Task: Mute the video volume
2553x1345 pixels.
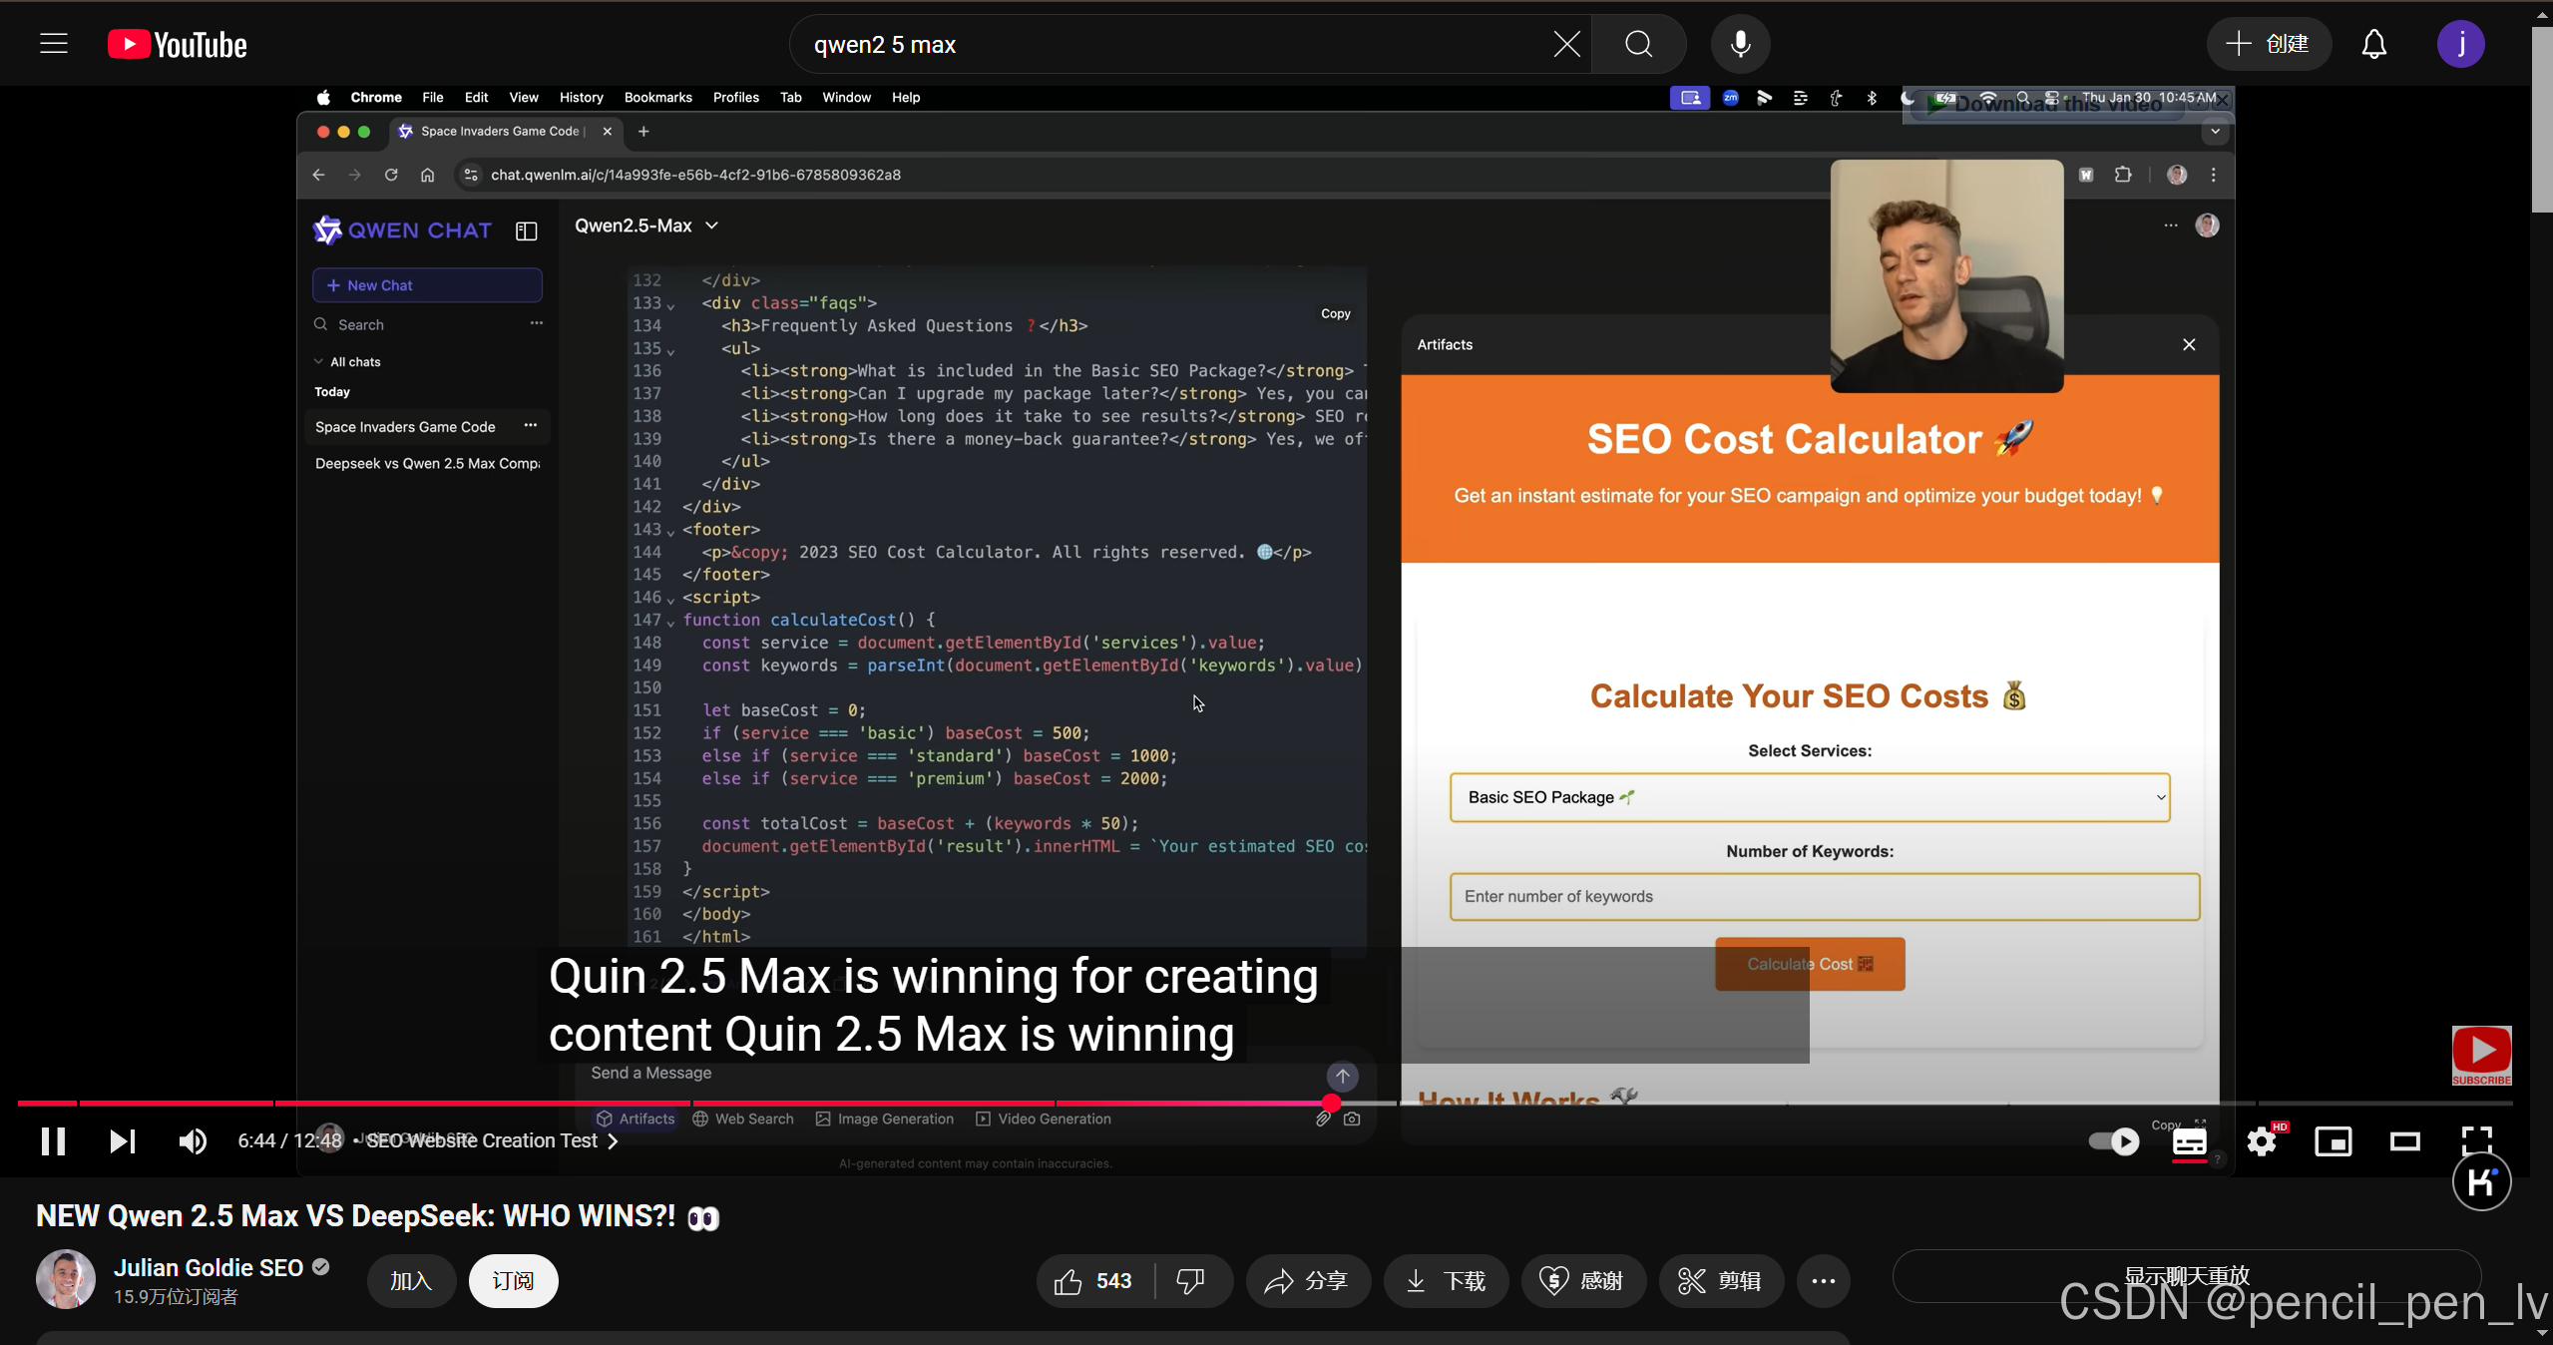Action: point(193,1141)
